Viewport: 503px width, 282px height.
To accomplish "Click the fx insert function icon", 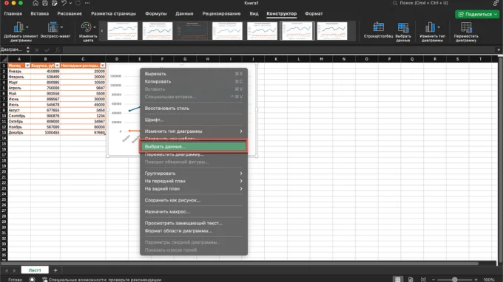I will (x=58, y=50).
